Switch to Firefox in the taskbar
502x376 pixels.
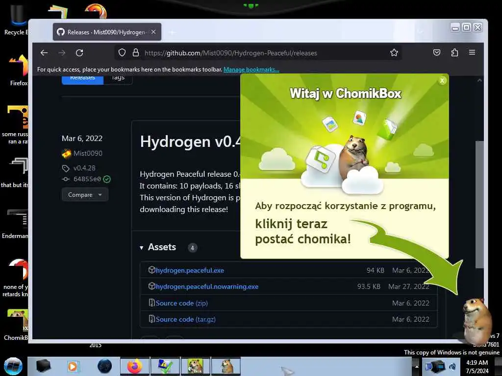(x=135, y=366)
